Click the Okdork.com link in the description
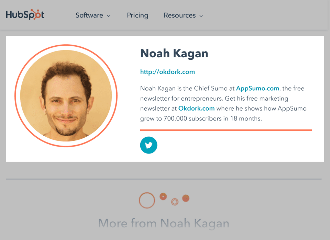Viewport: 330px width, 240px height. click(196, 108)
